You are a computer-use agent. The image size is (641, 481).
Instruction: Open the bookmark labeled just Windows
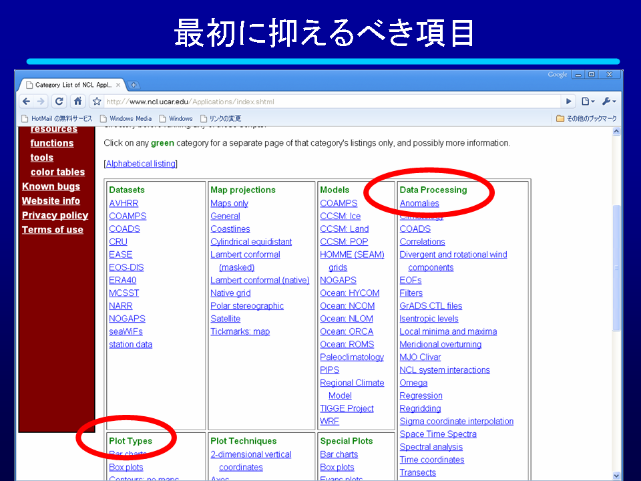176,119
